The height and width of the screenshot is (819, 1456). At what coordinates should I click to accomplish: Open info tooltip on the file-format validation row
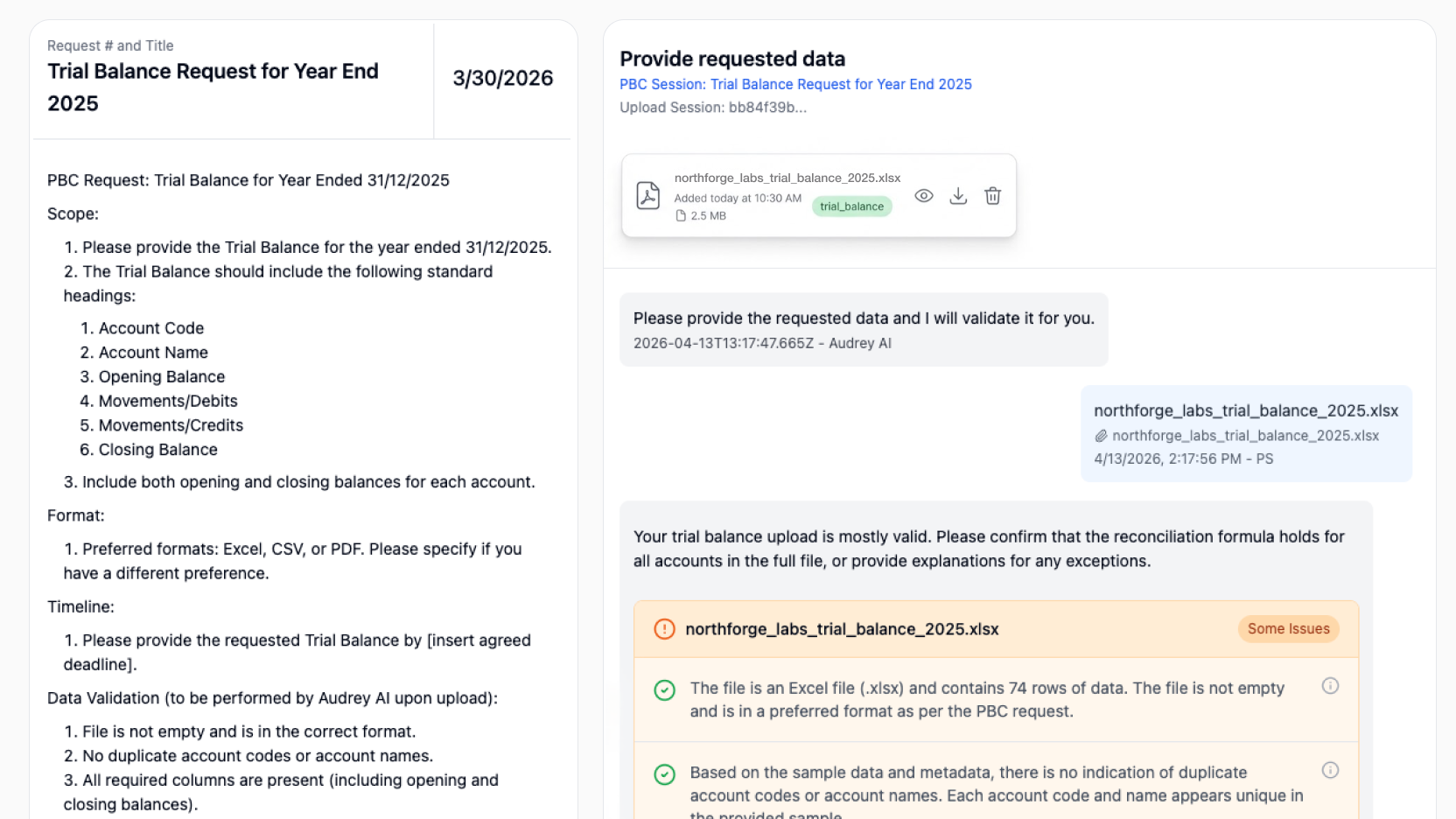coord(1330,686)
